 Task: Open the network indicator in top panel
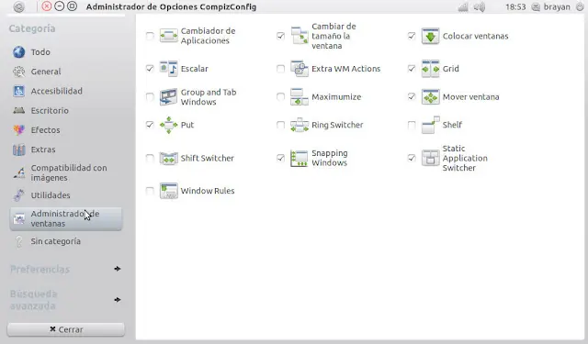click(463, 6)
